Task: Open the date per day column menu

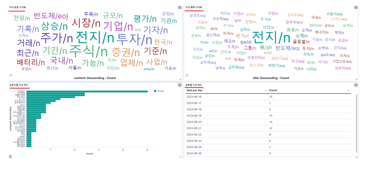Action: [266, 90]
